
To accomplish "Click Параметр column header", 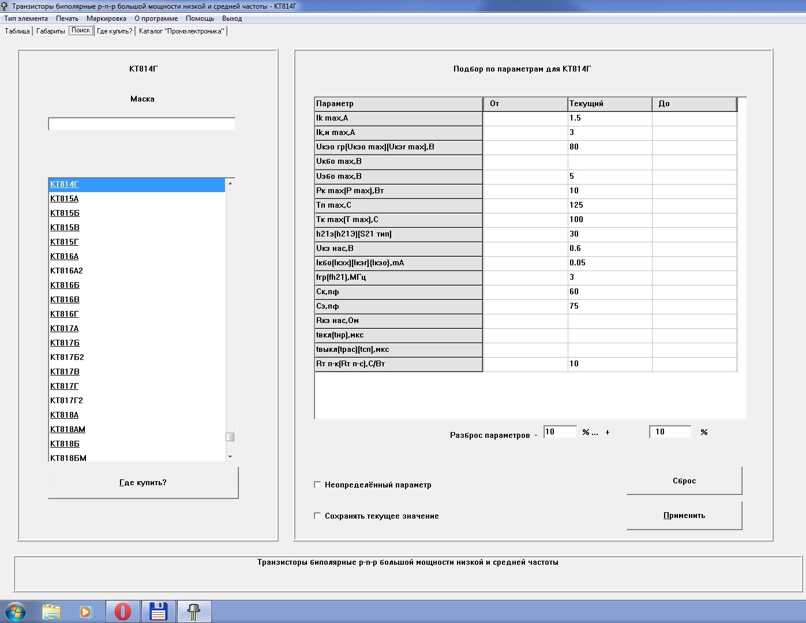I will [x=398, y=104].
